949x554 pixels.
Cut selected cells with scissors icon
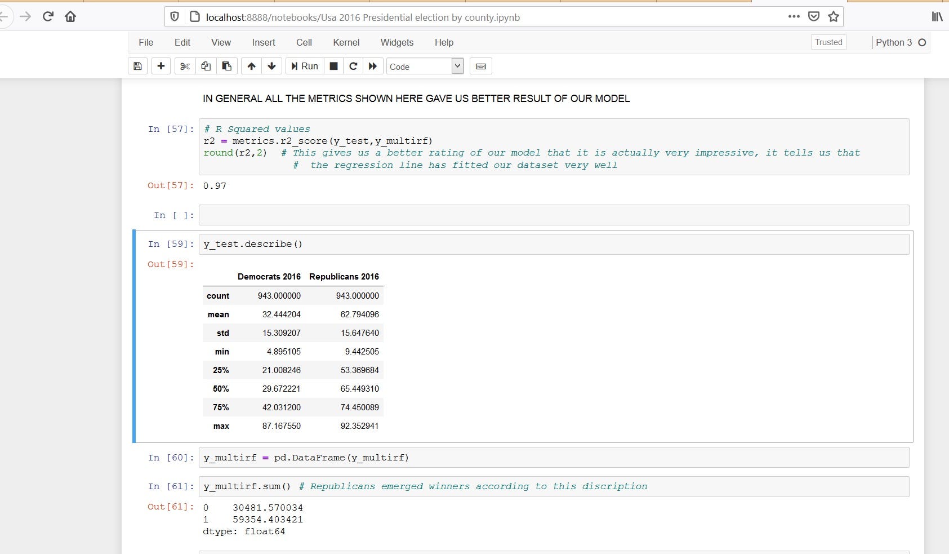coord(185,66)
